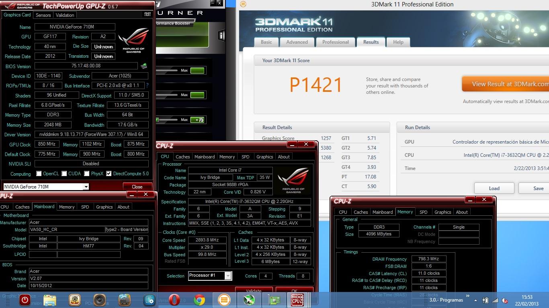Open 3DMark Professional tab
549x308 pixels.
click(x=336, y=42)
